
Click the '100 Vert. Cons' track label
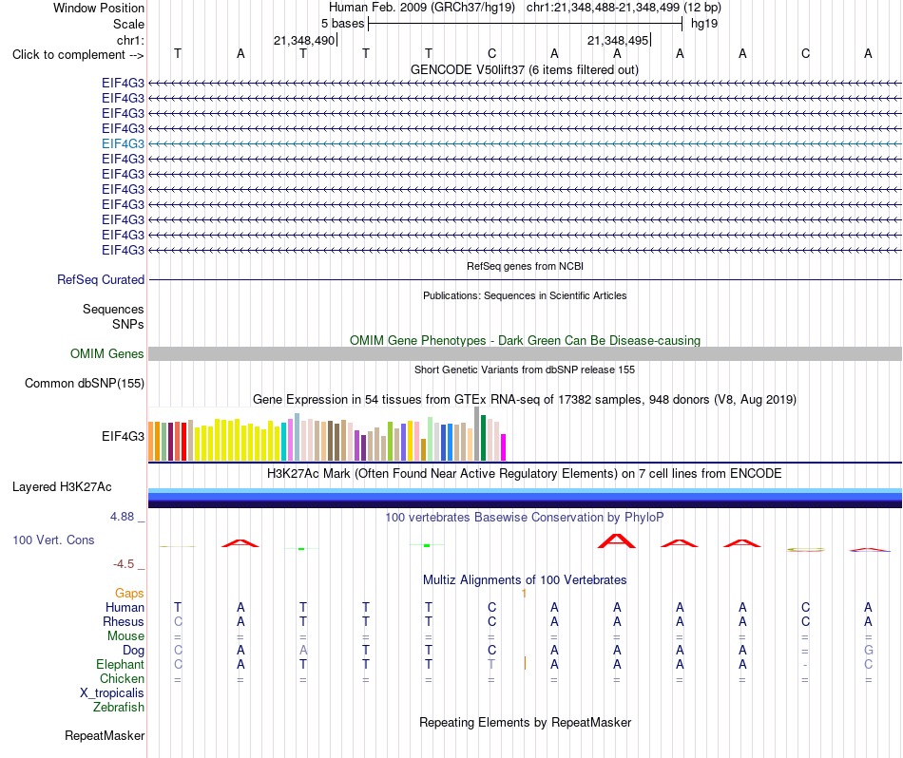53,540
